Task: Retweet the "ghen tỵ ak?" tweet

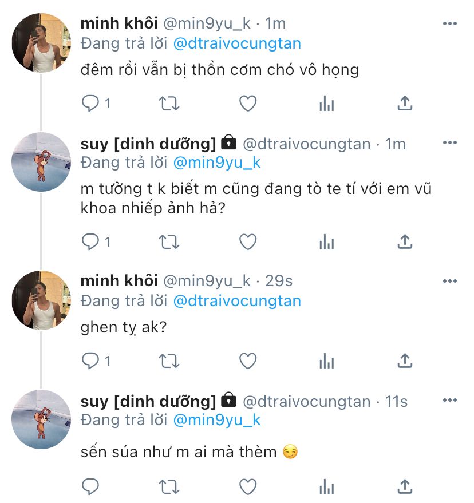Action: pos(168,361)
